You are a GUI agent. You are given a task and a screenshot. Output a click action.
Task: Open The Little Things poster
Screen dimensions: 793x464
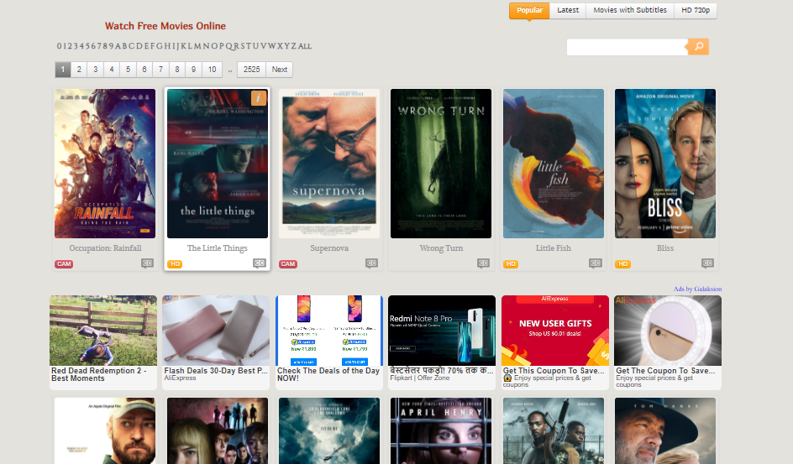click(218, 164)
